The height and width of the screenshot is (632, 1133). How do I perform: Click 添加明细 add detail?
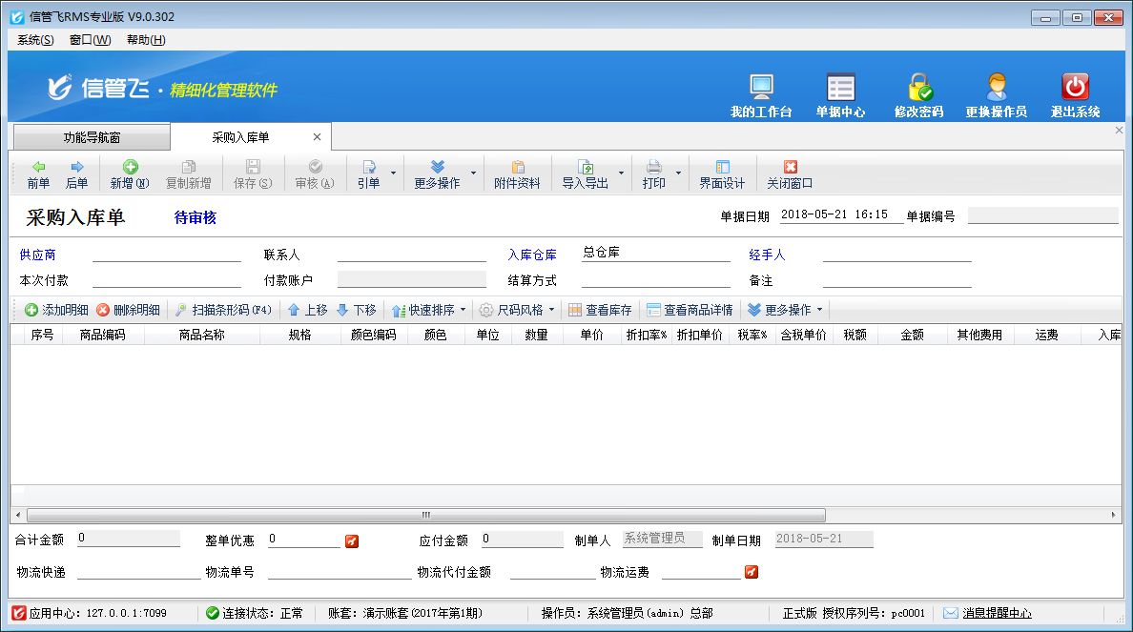coord(56,310)
